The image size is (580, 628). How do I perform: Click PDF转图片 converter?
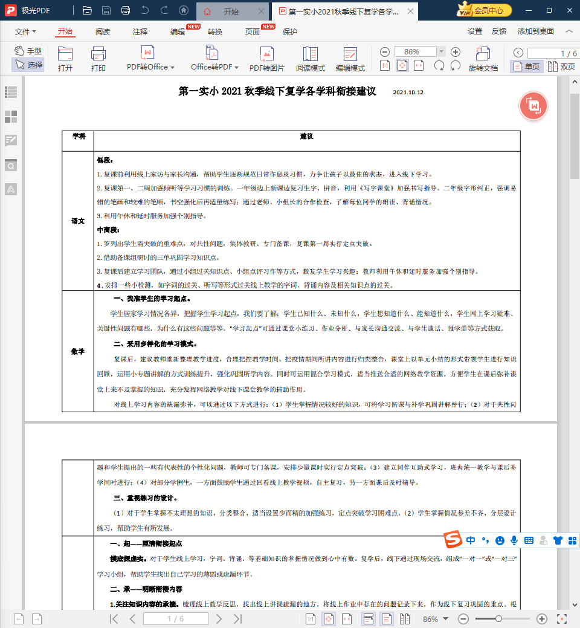pos(266,59)
